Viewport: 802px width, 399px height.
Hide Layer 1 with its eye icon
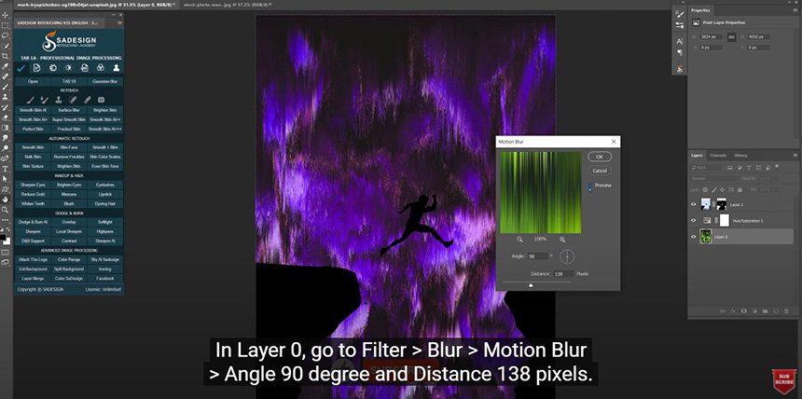click(x=693, y=204)
